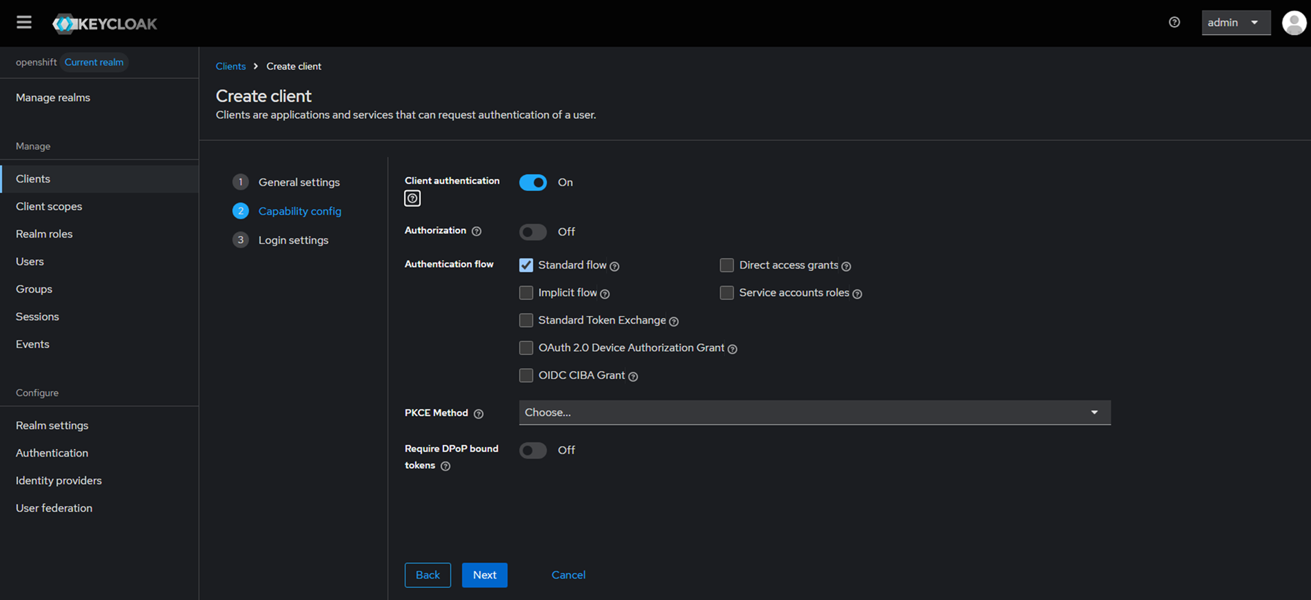Uncheck the Standard flow checkbox
Viewport: 1311px width, 600px height.
pyautogui.click(x=526, y=265)
